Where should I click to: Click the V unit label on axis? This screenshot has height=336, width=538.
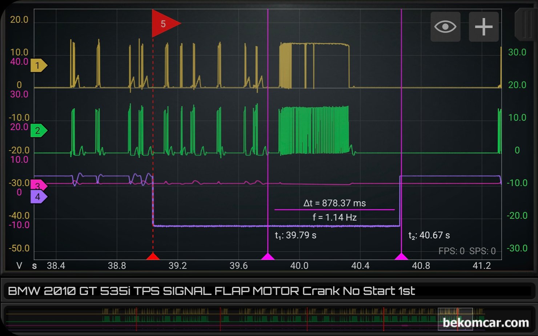(x=19, y=266)
